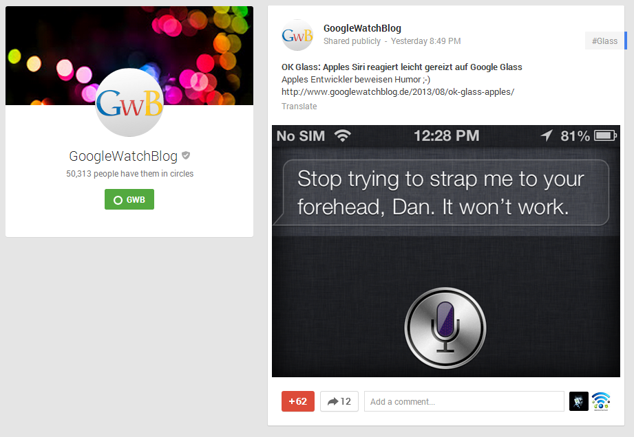Click 'Yesterday 8:49 PM' post timestamp
634x437 pixels.
point(426,41)
